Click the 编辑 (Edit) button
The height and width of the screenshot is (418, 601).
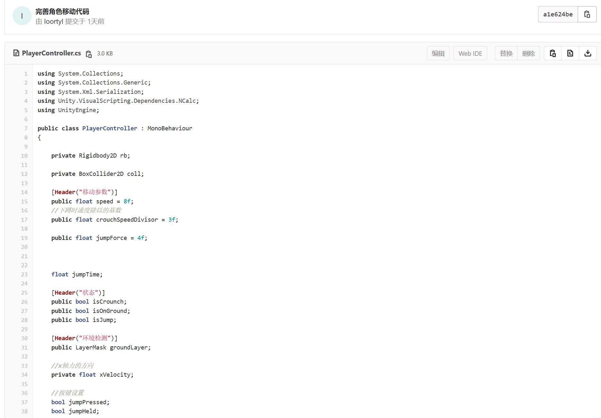point(438,53)
